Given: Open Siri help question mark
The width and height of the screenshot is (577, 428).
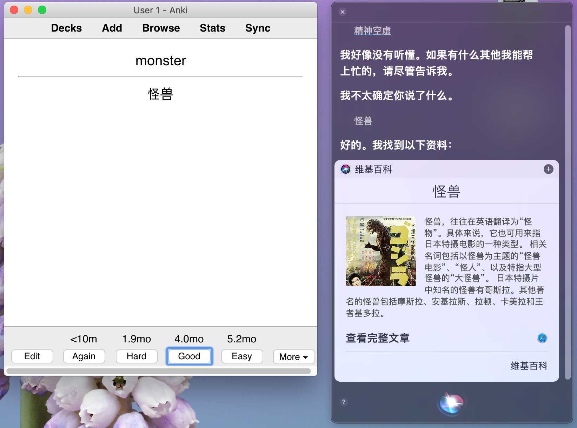Looking at the screenshot, I should click(344, 402).
